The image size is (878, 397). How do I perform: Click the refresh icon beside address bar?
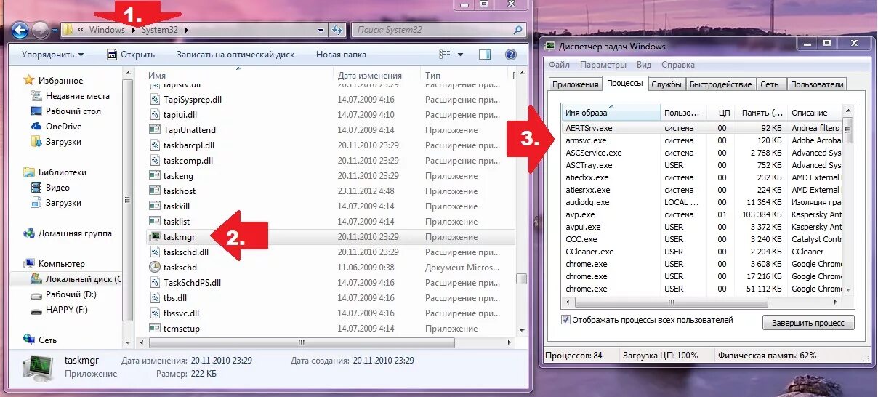coord(337,30)
